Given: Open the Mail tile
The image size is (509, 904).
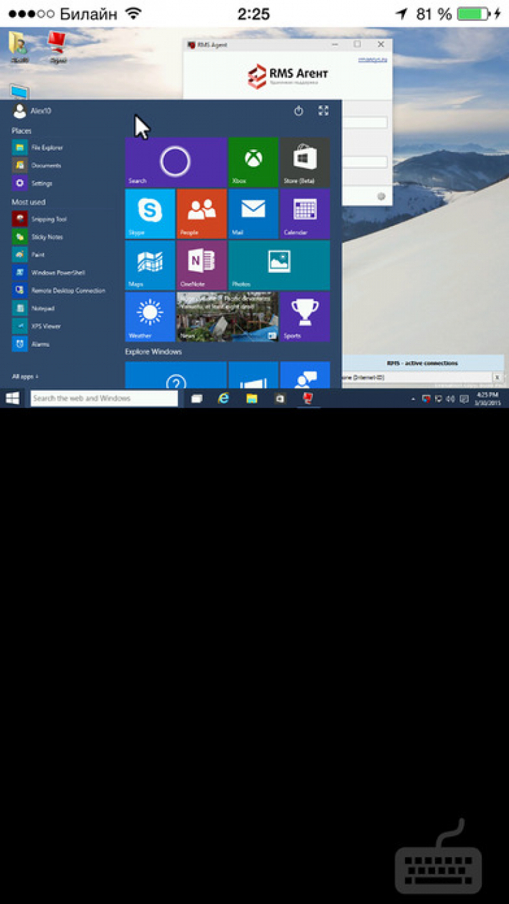Looking at the screenshot, I should 253,214.
